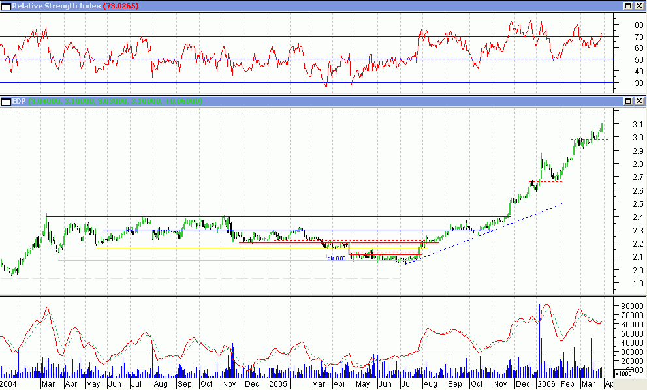Close the EDP price panel
This screenshot has height=390, width=647.
(x=639, y=101)
